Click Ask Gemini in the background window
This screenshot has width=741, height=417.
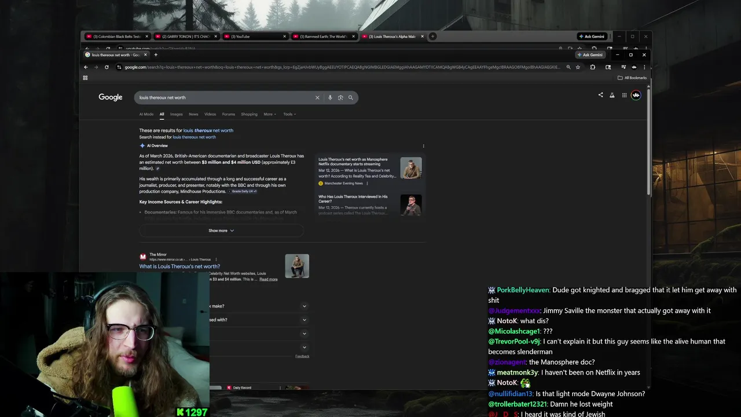pyautogui.click(x=592, y=36)
